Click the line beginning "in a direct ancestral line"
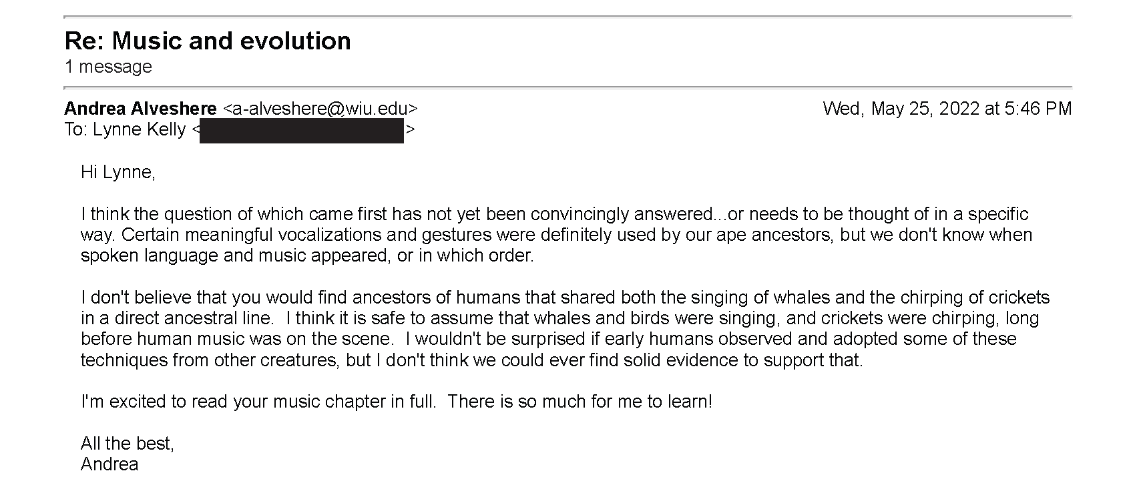The height and width of the screenshot is (497, 1135). 560,318
